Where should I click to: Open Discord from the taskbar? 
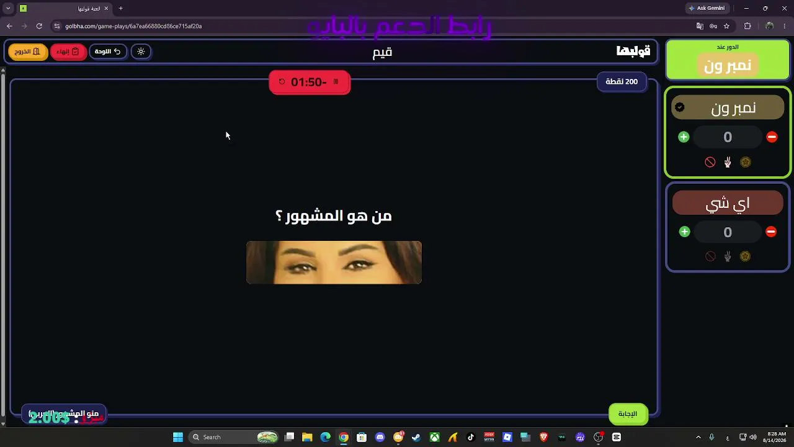click(x=380, y=437)
